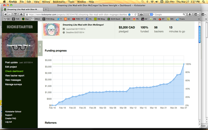
Task: Open the Bookmarks menu
Action: [59, 2]
